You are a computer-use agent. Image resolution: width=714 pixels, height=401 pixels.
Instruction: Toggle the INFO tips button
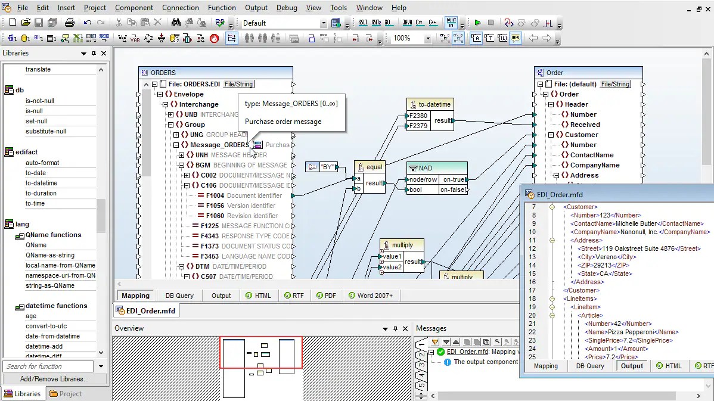pyautogui.click(x=516, y=38)
